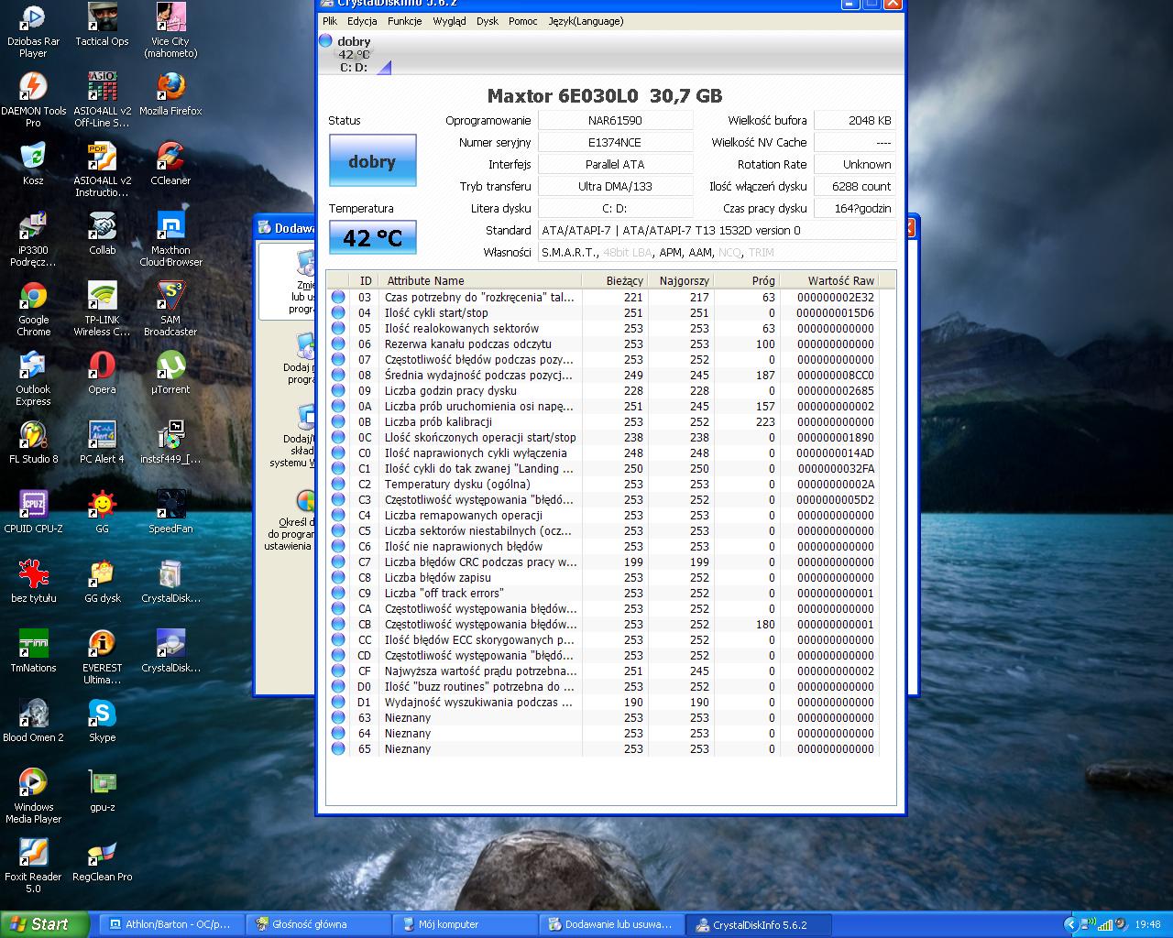
Task: Click the Start button on taskbar
Action: point(44,924)
